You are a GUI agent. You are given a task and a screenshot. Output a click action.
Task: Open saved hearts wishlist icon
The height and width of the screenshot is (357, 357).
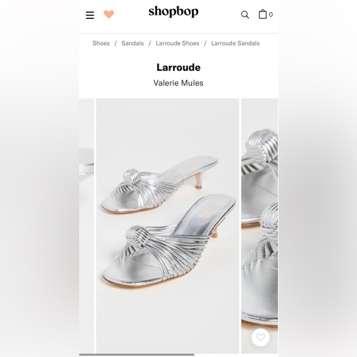pos(109,14)
